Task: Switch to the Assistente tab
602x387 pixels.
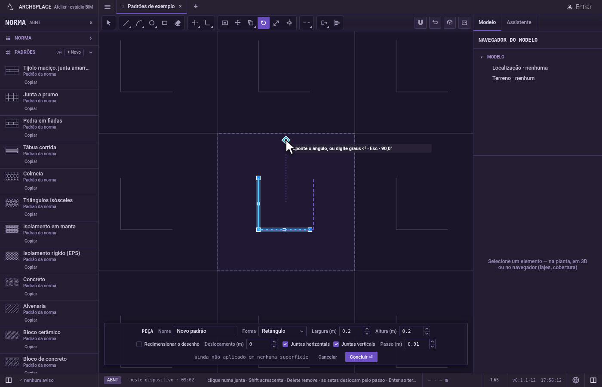Action: pos(519,22)
